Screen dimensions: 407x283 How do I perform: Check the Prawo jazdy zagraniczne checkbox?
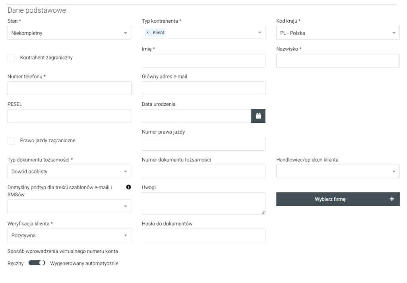[x=11, y=141]
